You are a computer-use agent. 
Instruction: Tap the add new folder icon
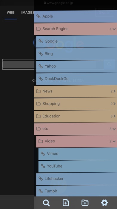coord(85,203)
